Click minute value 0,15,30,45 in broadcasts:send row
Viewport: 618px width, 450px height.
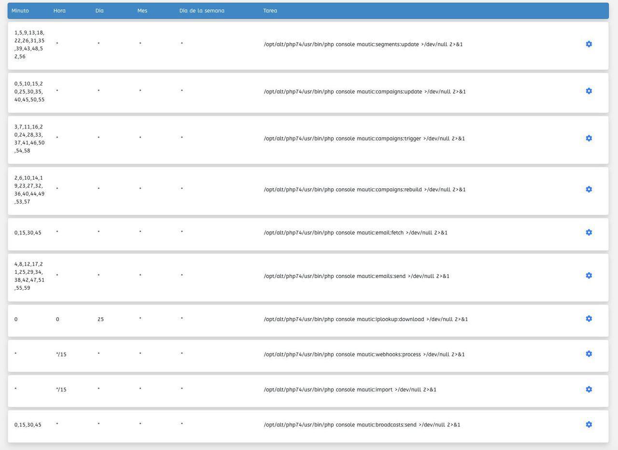coord(28,425)
